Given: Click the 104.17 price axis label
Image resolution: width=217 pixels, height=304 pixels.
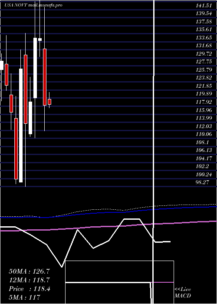Looking at the screenshot, I should pyautogui.click(x=204, y=159).
